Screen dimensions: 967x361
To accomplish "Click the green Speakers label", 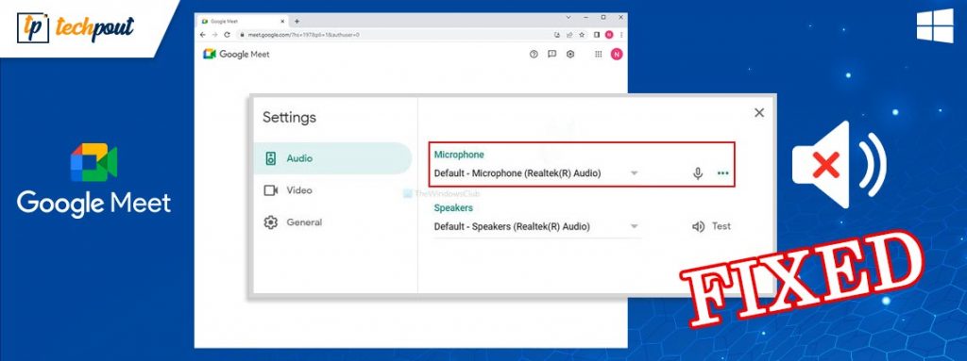I will coord(453,208).
